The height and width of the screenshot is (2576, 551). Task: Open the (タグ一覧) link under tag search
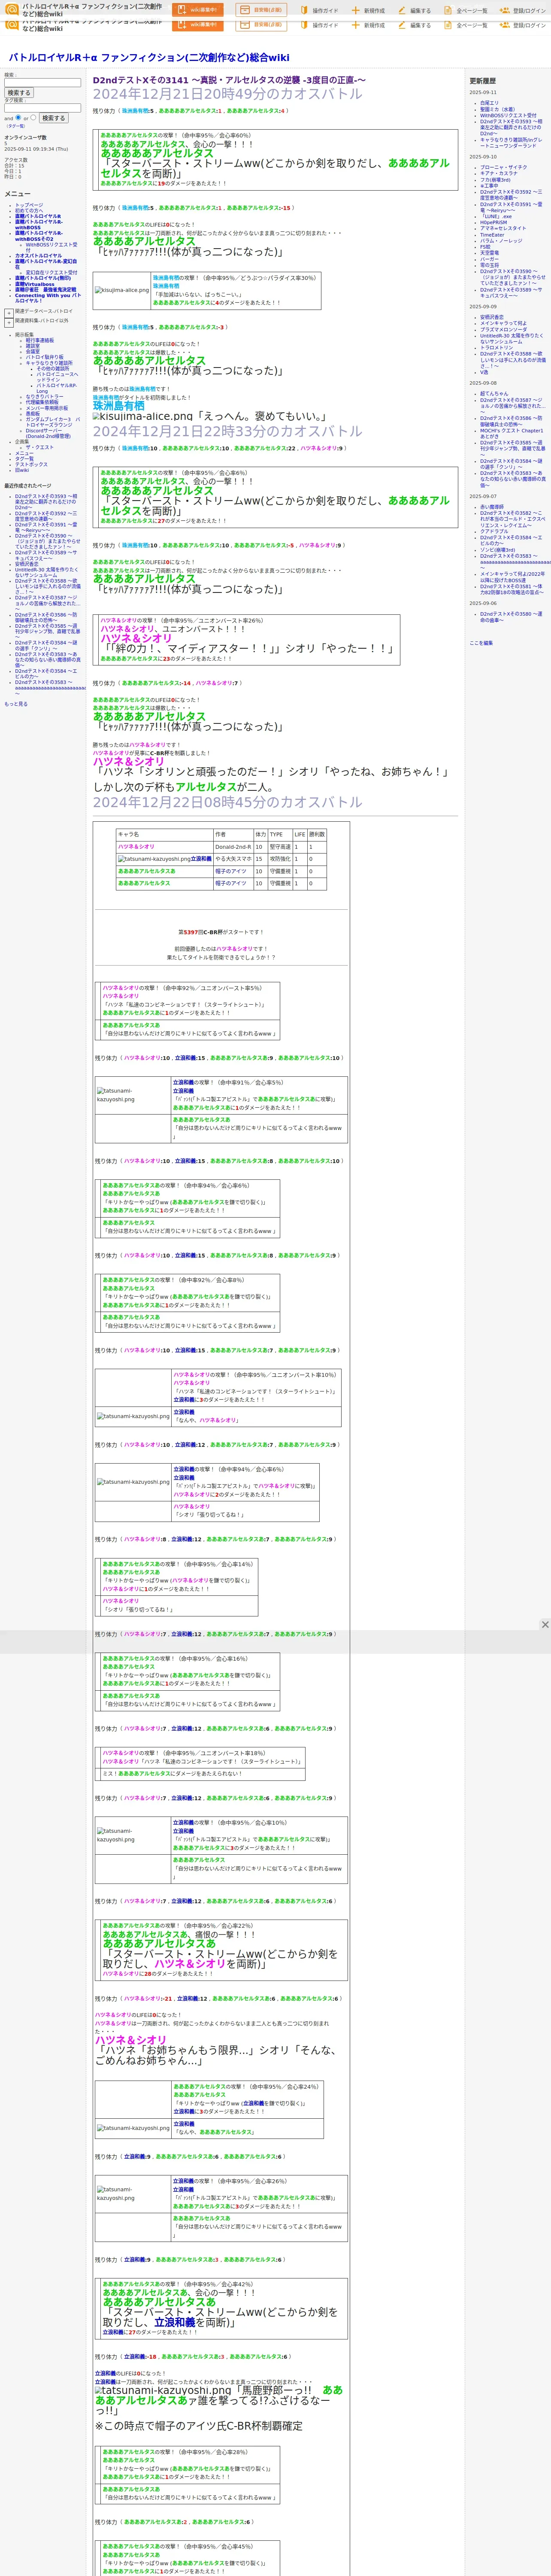click(15, 126)
